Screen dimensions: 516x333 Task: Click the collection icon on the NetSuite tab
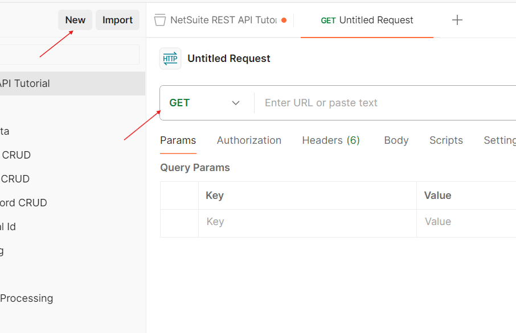[x=159, y=19]
